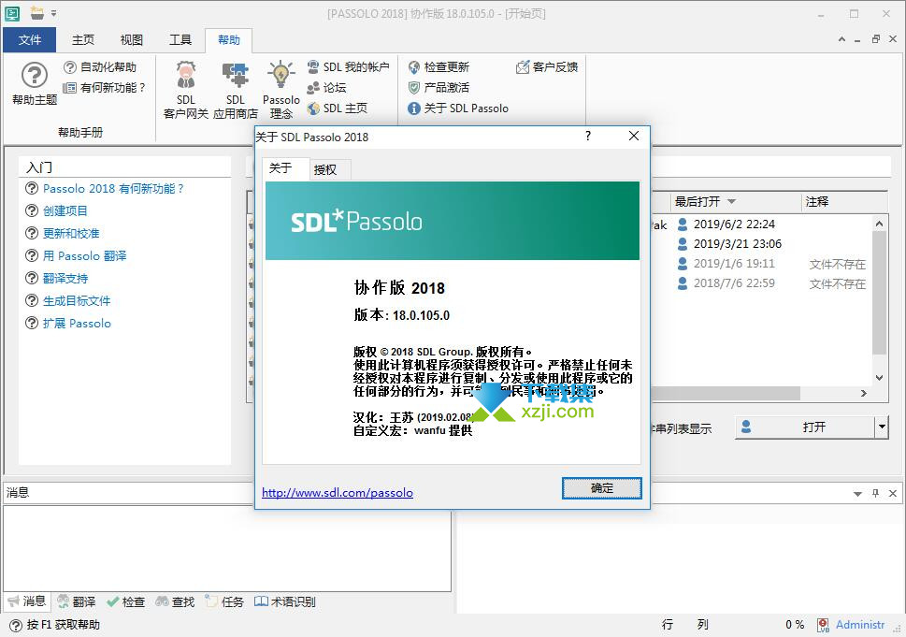Click the quick access toolbar open icon

(37, 12)
